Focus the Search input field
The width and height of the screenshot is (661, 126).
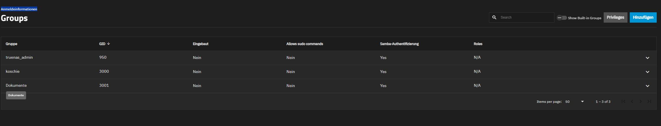(526, 17)
